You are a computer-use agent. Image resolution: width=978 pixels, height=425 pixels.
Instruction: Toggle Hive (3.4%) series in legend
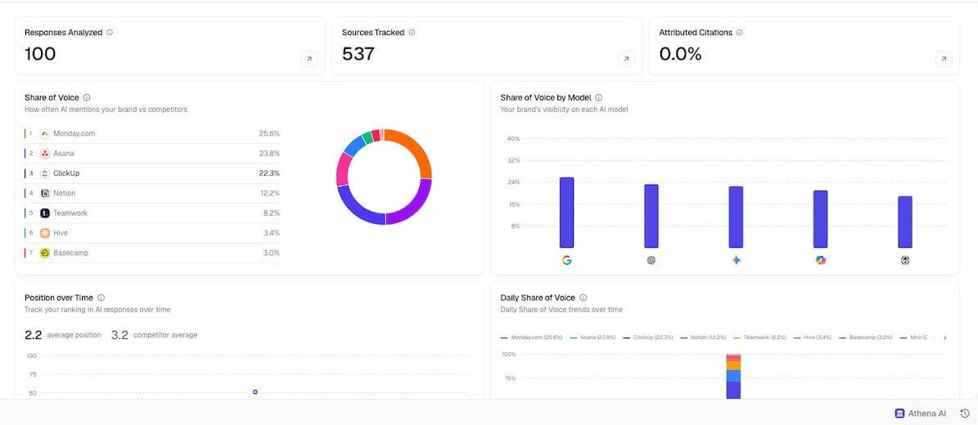pyautogui.click(x=812, y=338)
